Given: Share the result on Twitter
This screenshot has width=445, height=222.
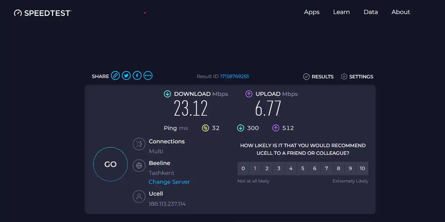Looking at the screenshot, I should [x=126, y=76].
